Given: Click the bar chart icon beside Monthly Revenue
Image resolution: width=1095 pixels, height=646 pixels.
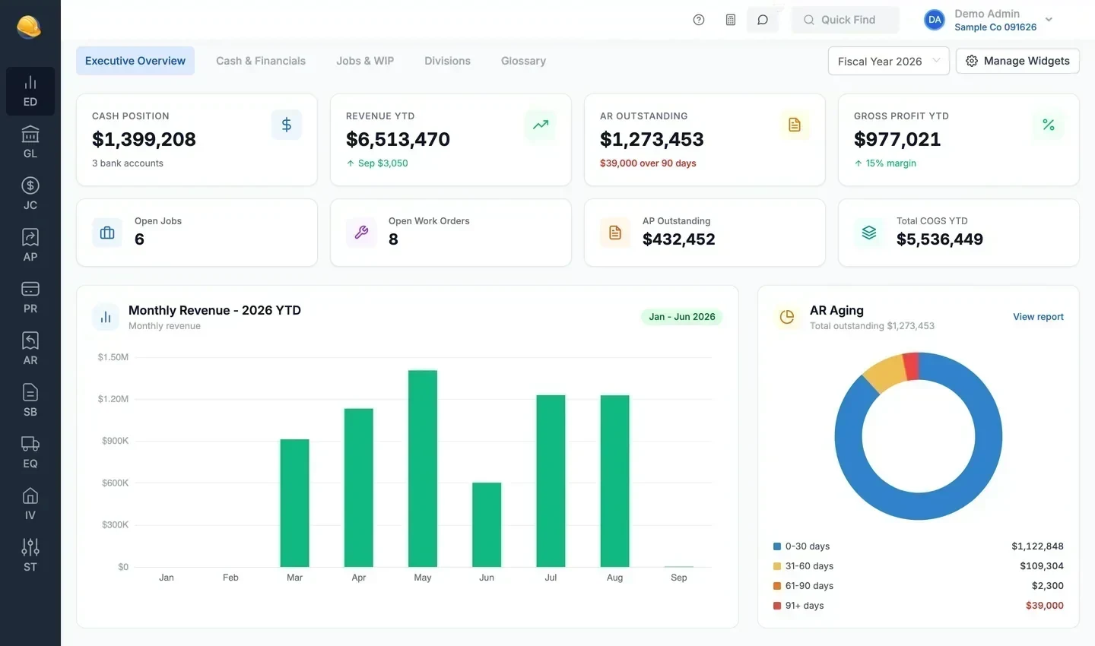Looking at the screenshot, I should click(106, 317).
